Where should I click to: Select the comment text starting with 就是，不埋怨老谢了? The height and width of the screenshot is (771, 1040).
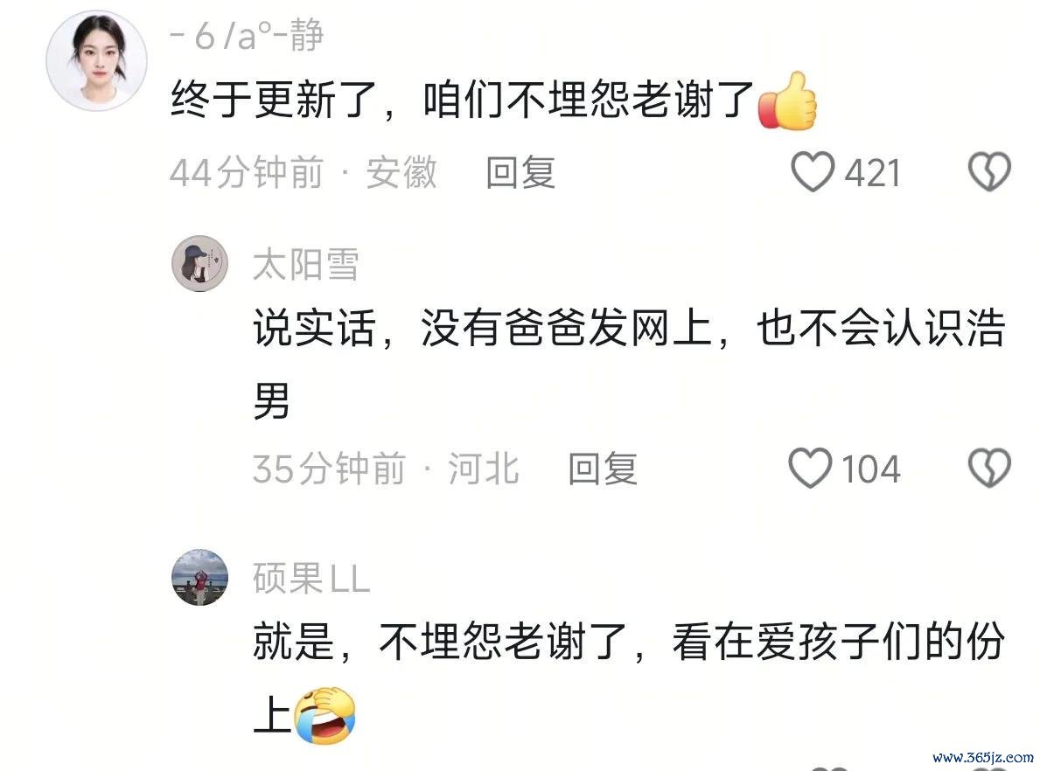click(x=630, y=679)
